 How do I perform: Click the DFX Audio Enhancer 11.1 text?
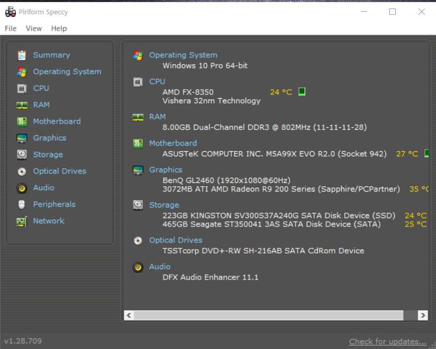click(211, 277)
